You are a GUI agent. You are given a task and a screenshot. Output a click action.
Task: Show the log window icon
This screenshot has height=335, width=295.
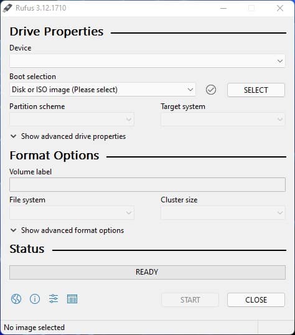tap(72, 299)
